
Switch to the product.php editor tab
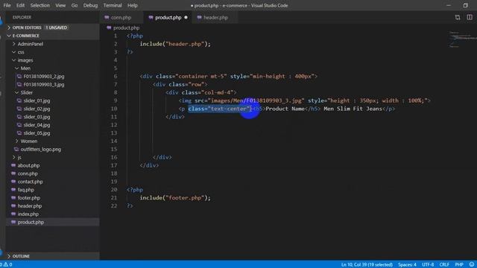(x=168, y=18)
